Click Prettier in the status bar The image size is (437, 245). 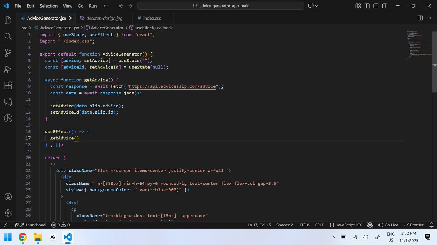click(x=414, y=225)
